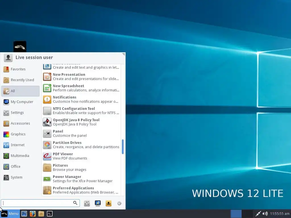Image resolution: width=291 pixels, height=218 pixels.
Task: Click the Internet category icon
Action: tap(6, 145)
